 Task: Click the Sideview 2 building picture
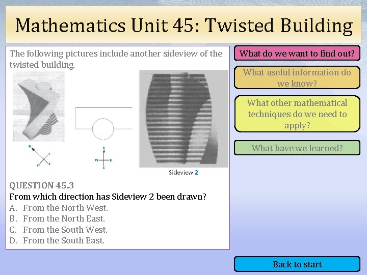click(x=183, y=119)
